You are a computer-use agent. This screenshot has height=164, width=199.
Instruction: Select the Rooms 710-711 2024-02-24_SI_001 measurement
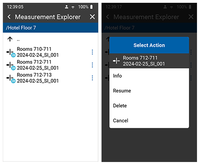(38, 52)
